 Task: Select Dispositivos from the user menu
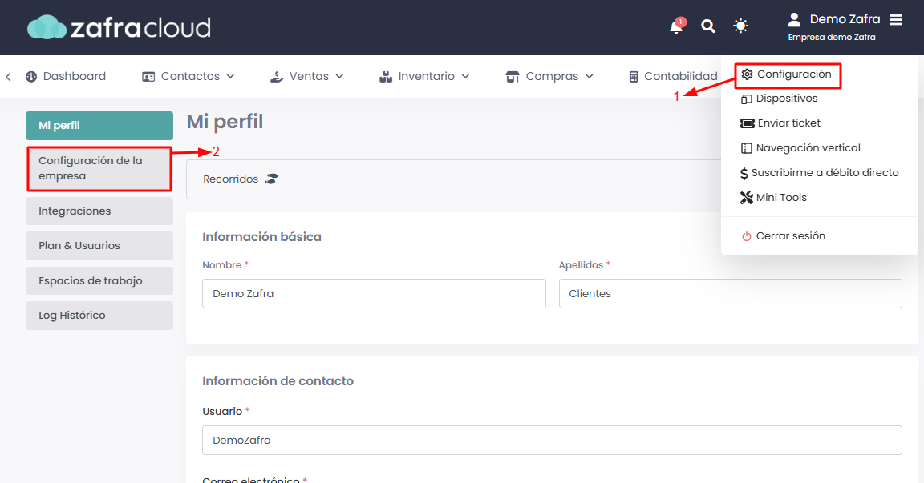(779, 99)
